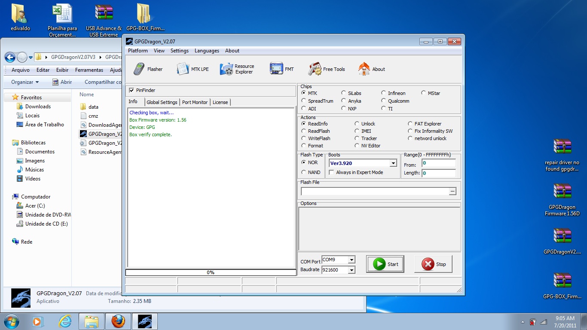Click the network signal tray icon
Image resolution: width=587 pixels, height=330 pixels.
coord(544,322)
